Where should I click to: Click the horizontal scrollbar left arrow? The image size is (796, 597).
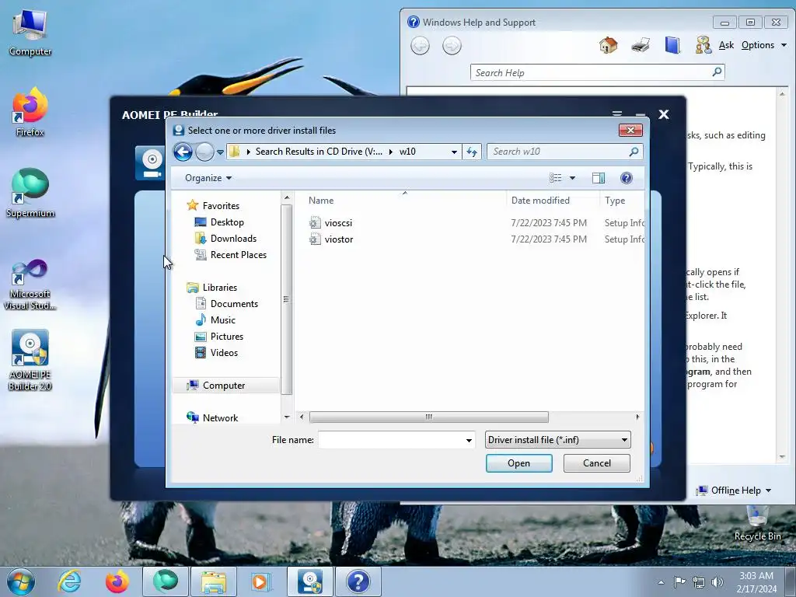302,417
